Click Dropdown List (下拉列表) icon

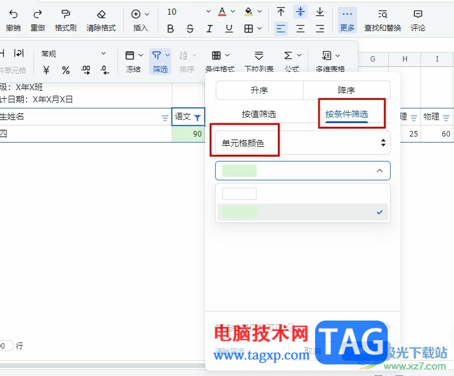259,55
